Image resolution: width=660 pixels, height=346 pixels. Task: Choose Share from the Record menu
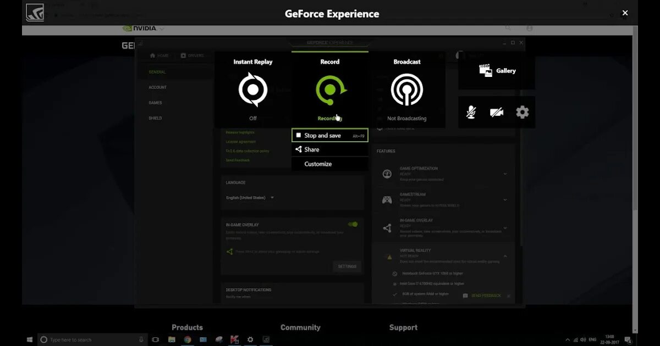point(330,149)
